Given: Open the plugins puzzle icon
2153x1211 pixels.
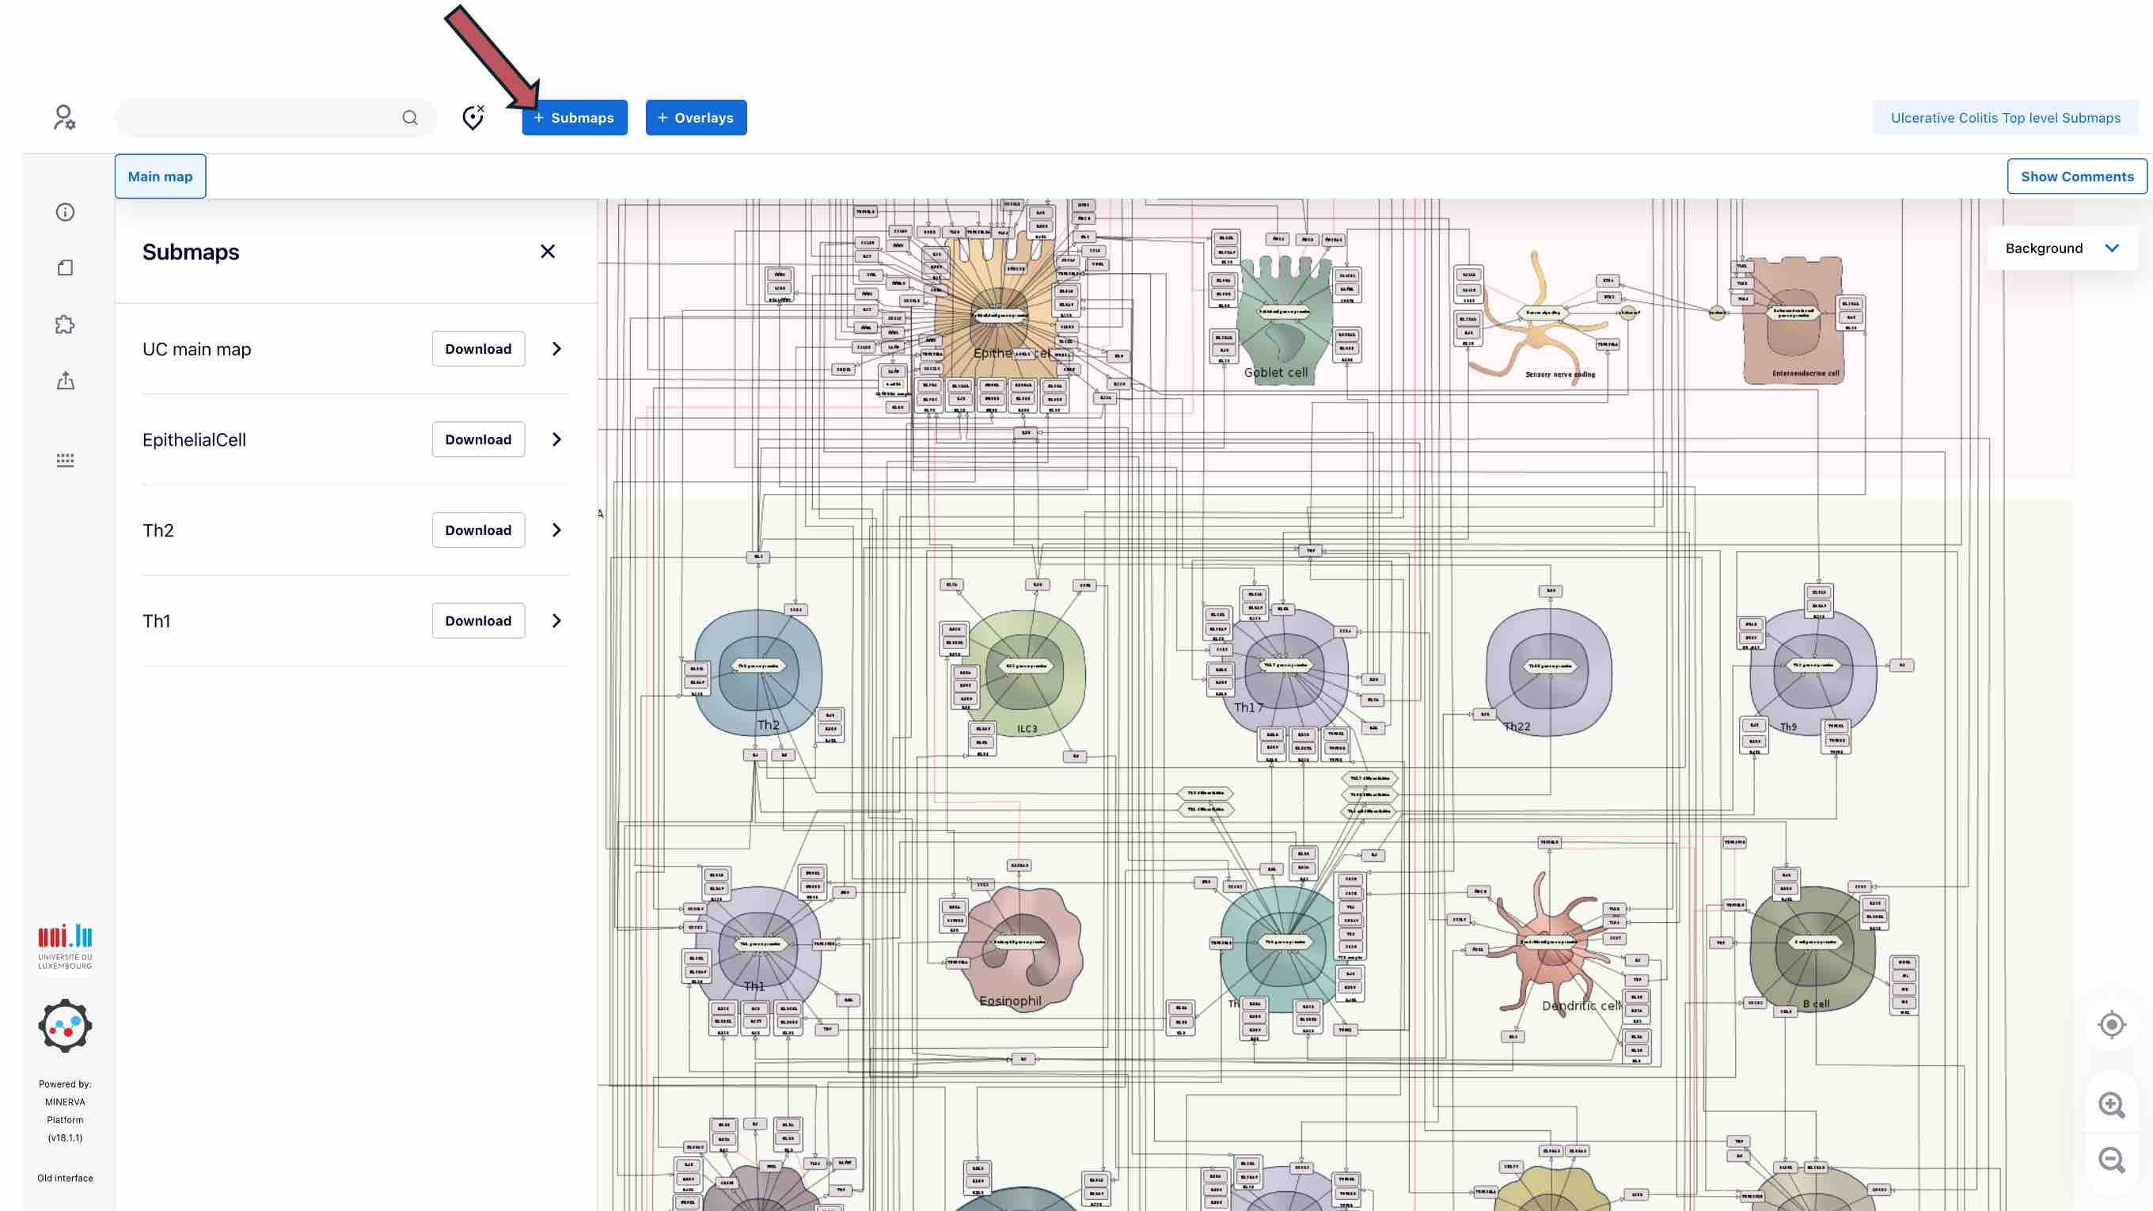Looking at the screenshot, I should tap(65, 325).
